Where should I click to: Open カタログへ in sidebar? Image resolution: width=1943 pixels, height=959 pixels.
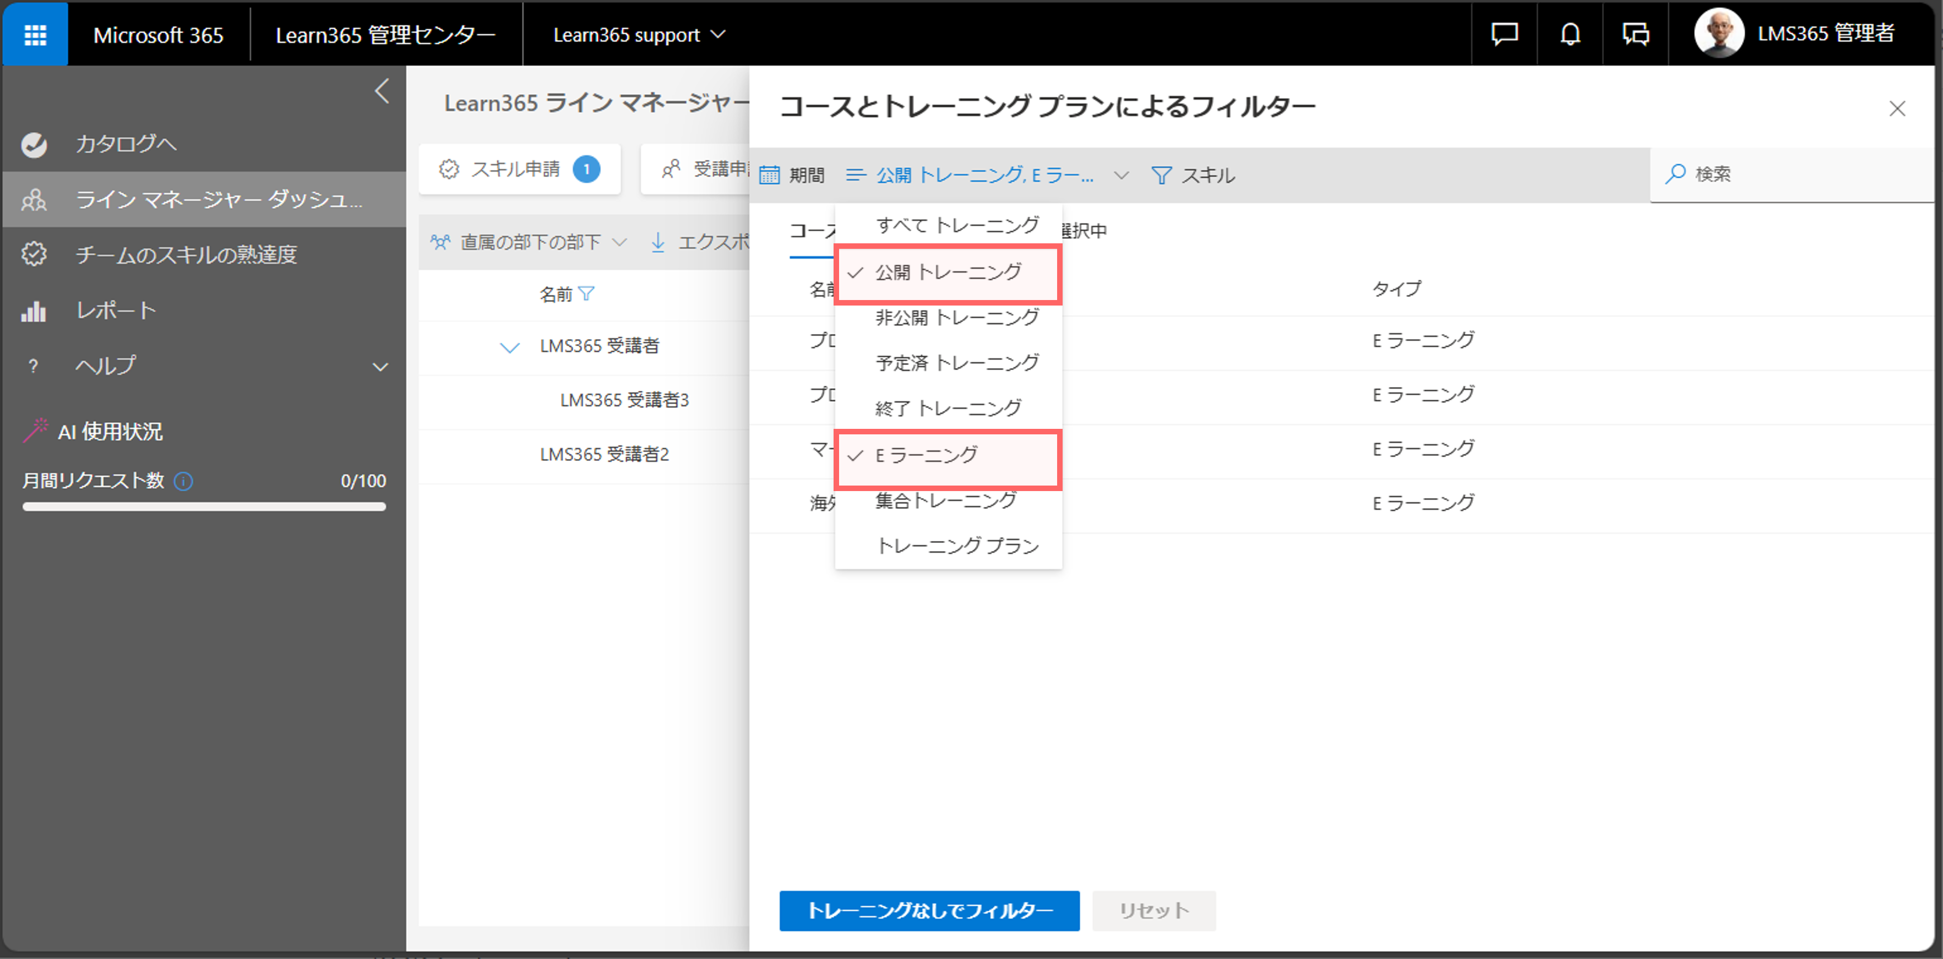tap(204, 144)
